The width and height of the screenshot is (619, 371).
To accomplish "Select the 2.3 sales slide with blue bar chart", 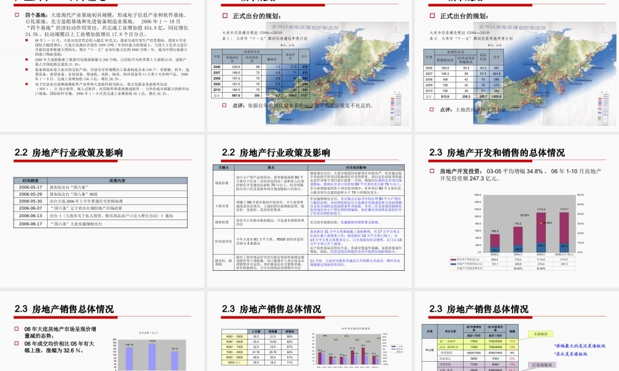I will pyautogui.click(x=102, y=331).
